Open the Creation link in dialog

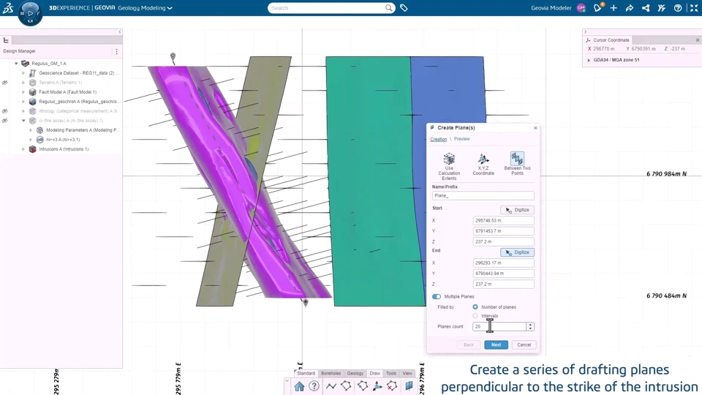438,139
